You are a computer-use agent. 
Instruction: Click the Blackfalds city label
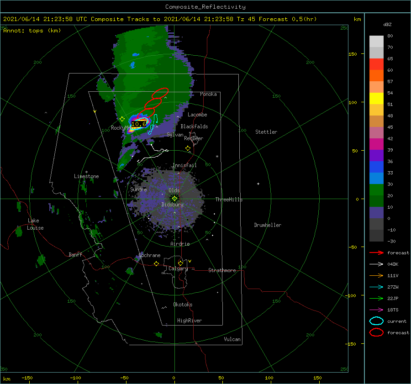coord(194,126)
